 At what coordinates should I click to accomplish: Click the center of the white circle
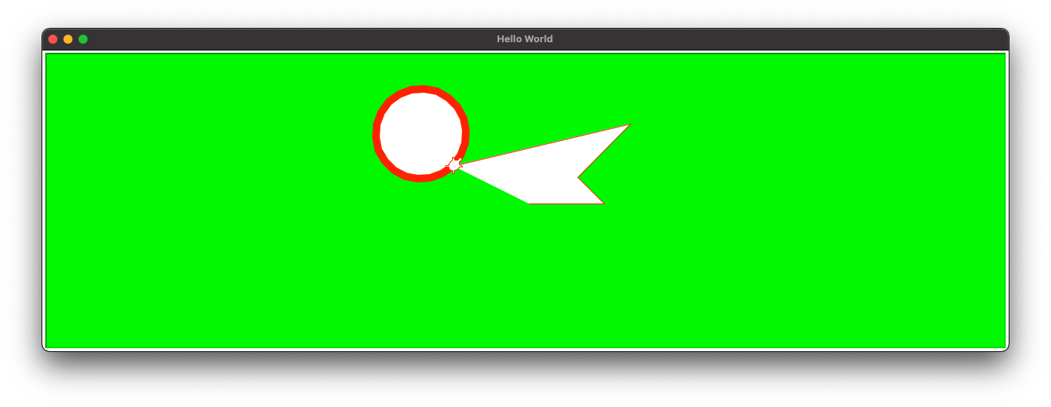tap(421, 133)
